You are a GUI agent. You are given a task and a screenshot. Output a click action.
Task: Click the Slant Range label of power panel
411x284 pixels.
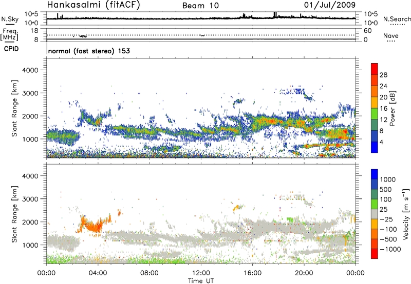14,108
